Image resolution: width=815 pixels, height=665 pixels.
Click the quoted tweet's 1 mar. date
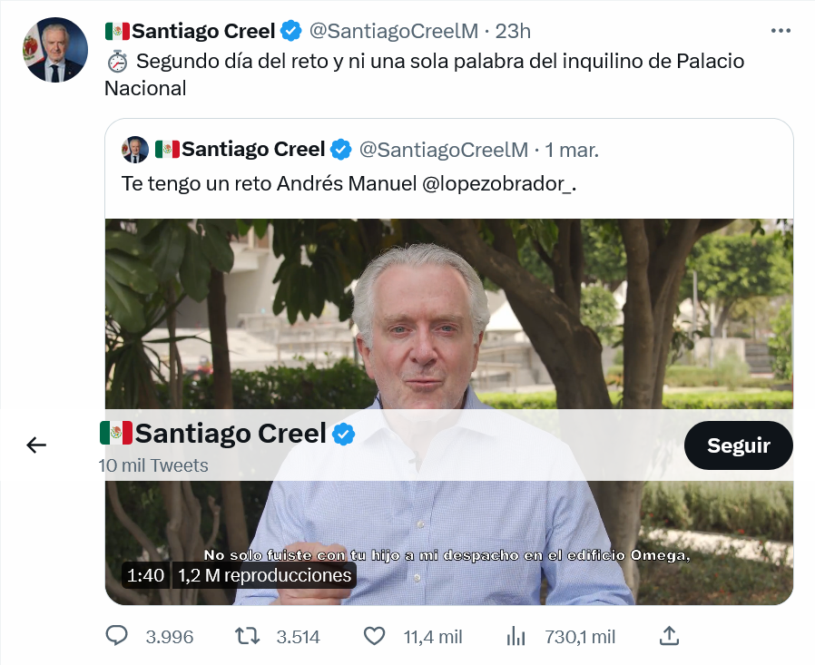[571, 149]
